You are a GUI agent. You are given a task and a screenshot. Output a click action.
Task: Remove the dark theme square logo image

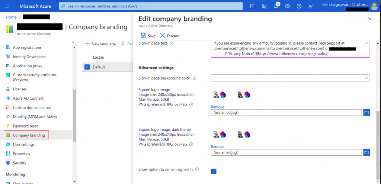pyautogui.click(x=217, y=146)
